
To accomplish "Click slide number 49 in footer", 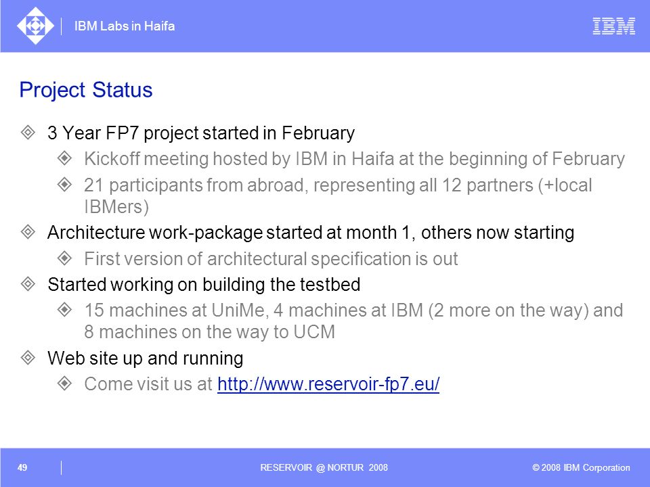I will pos(22,467).
